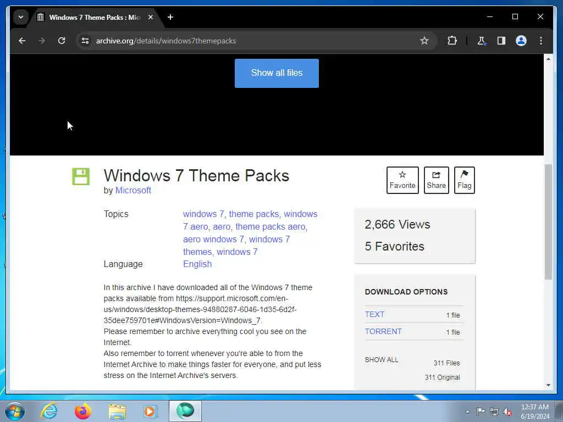
Task: Reload the archive.org page
Action: click(x=62, y=41)
